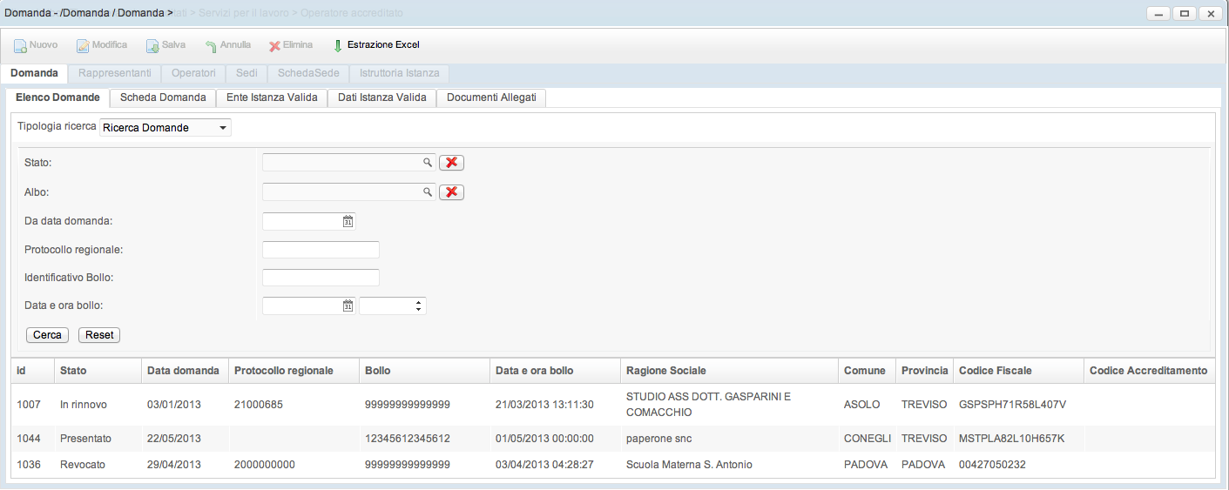The width and height of the screenshot is (1229, 490).
Task: Open the Stato lookup magnifier icon
Action: (x=428, y=163)
